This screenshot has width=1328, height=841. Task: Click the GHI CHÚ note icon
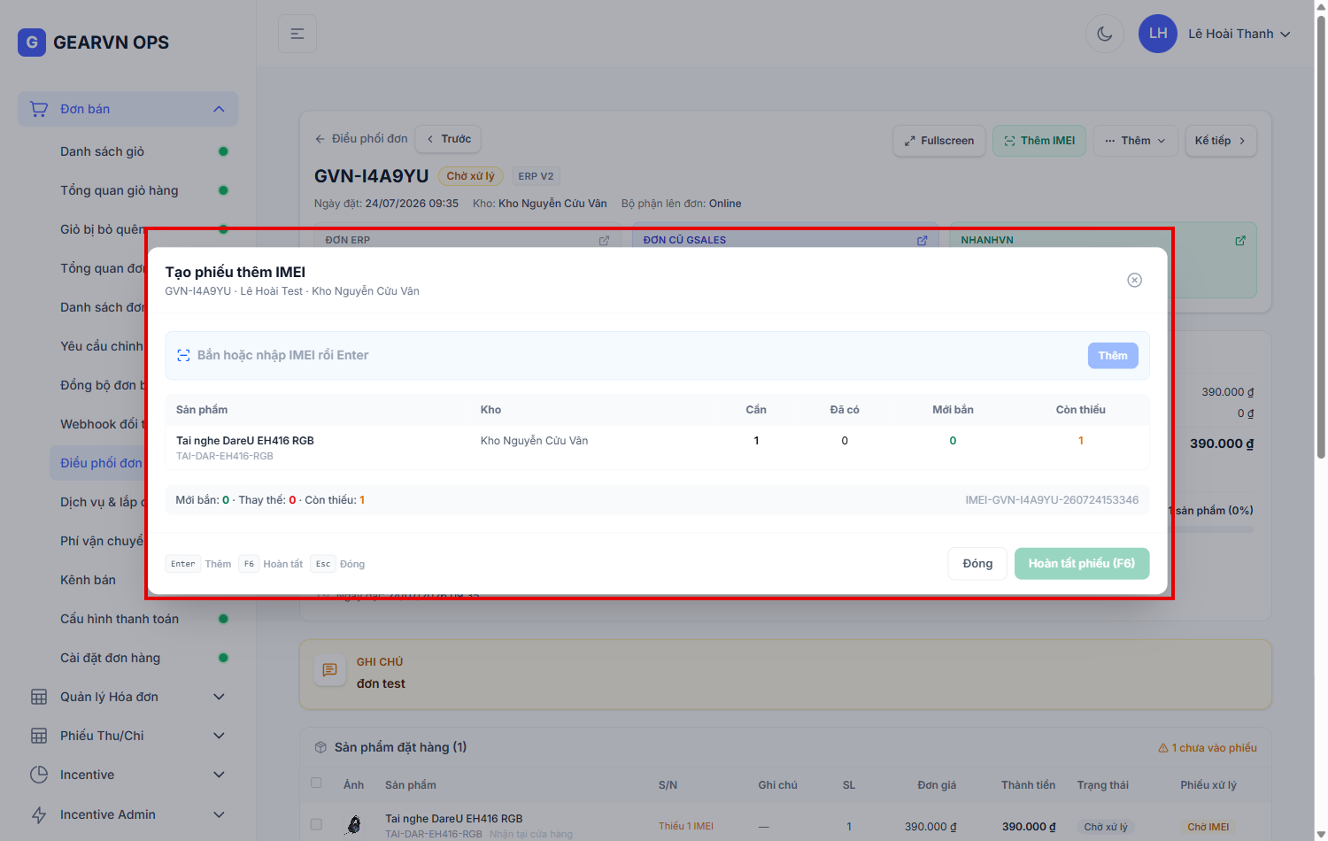pyautogui.click(x=329, y=670)
